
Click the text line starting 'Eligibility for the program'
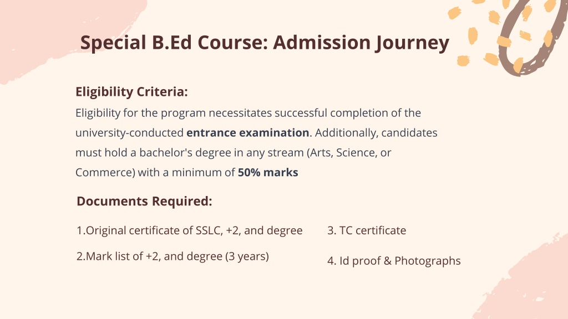[x=248, y=113]
